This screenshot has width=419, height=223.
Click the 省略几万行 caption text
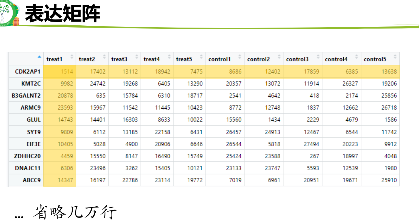coord(75,212)
